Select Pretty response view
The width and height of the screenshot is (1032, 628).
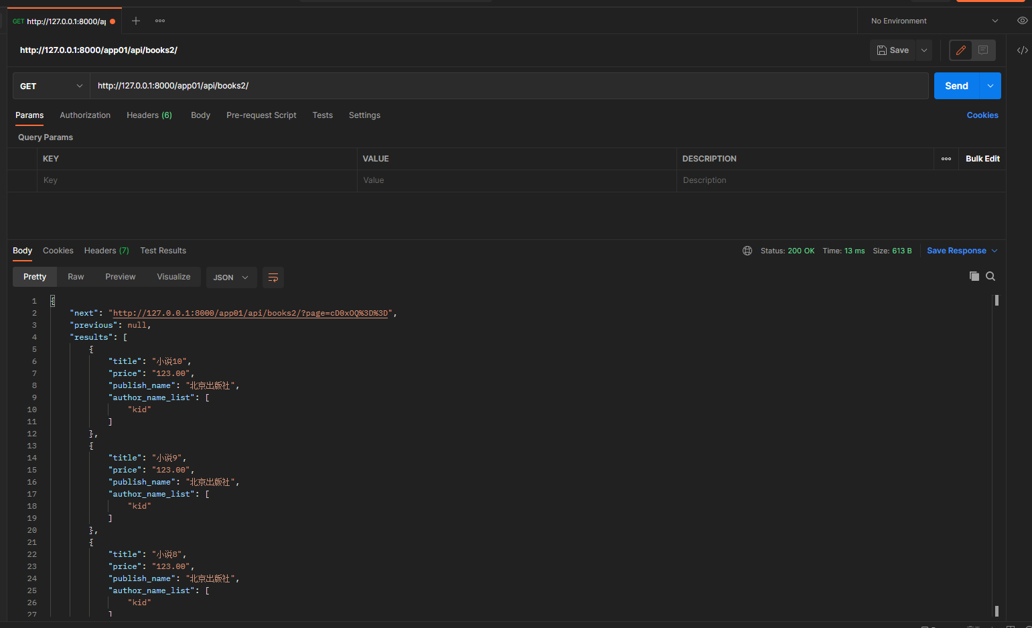(35, 277)
